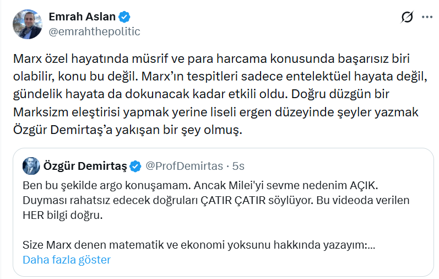Go to the @ProfDemirtas handle
Image resolution: width=439 pixels, height=279 pixels.
(x=184, y=165)
